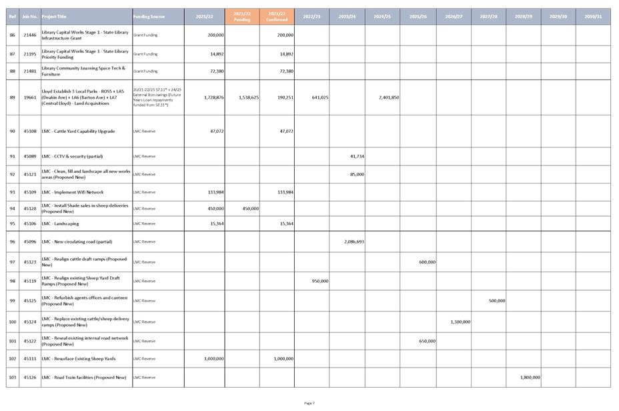The width and height of the screenshot is (619, 411).
Task: Click the '2029/30' column header
Action: point(558,17)
